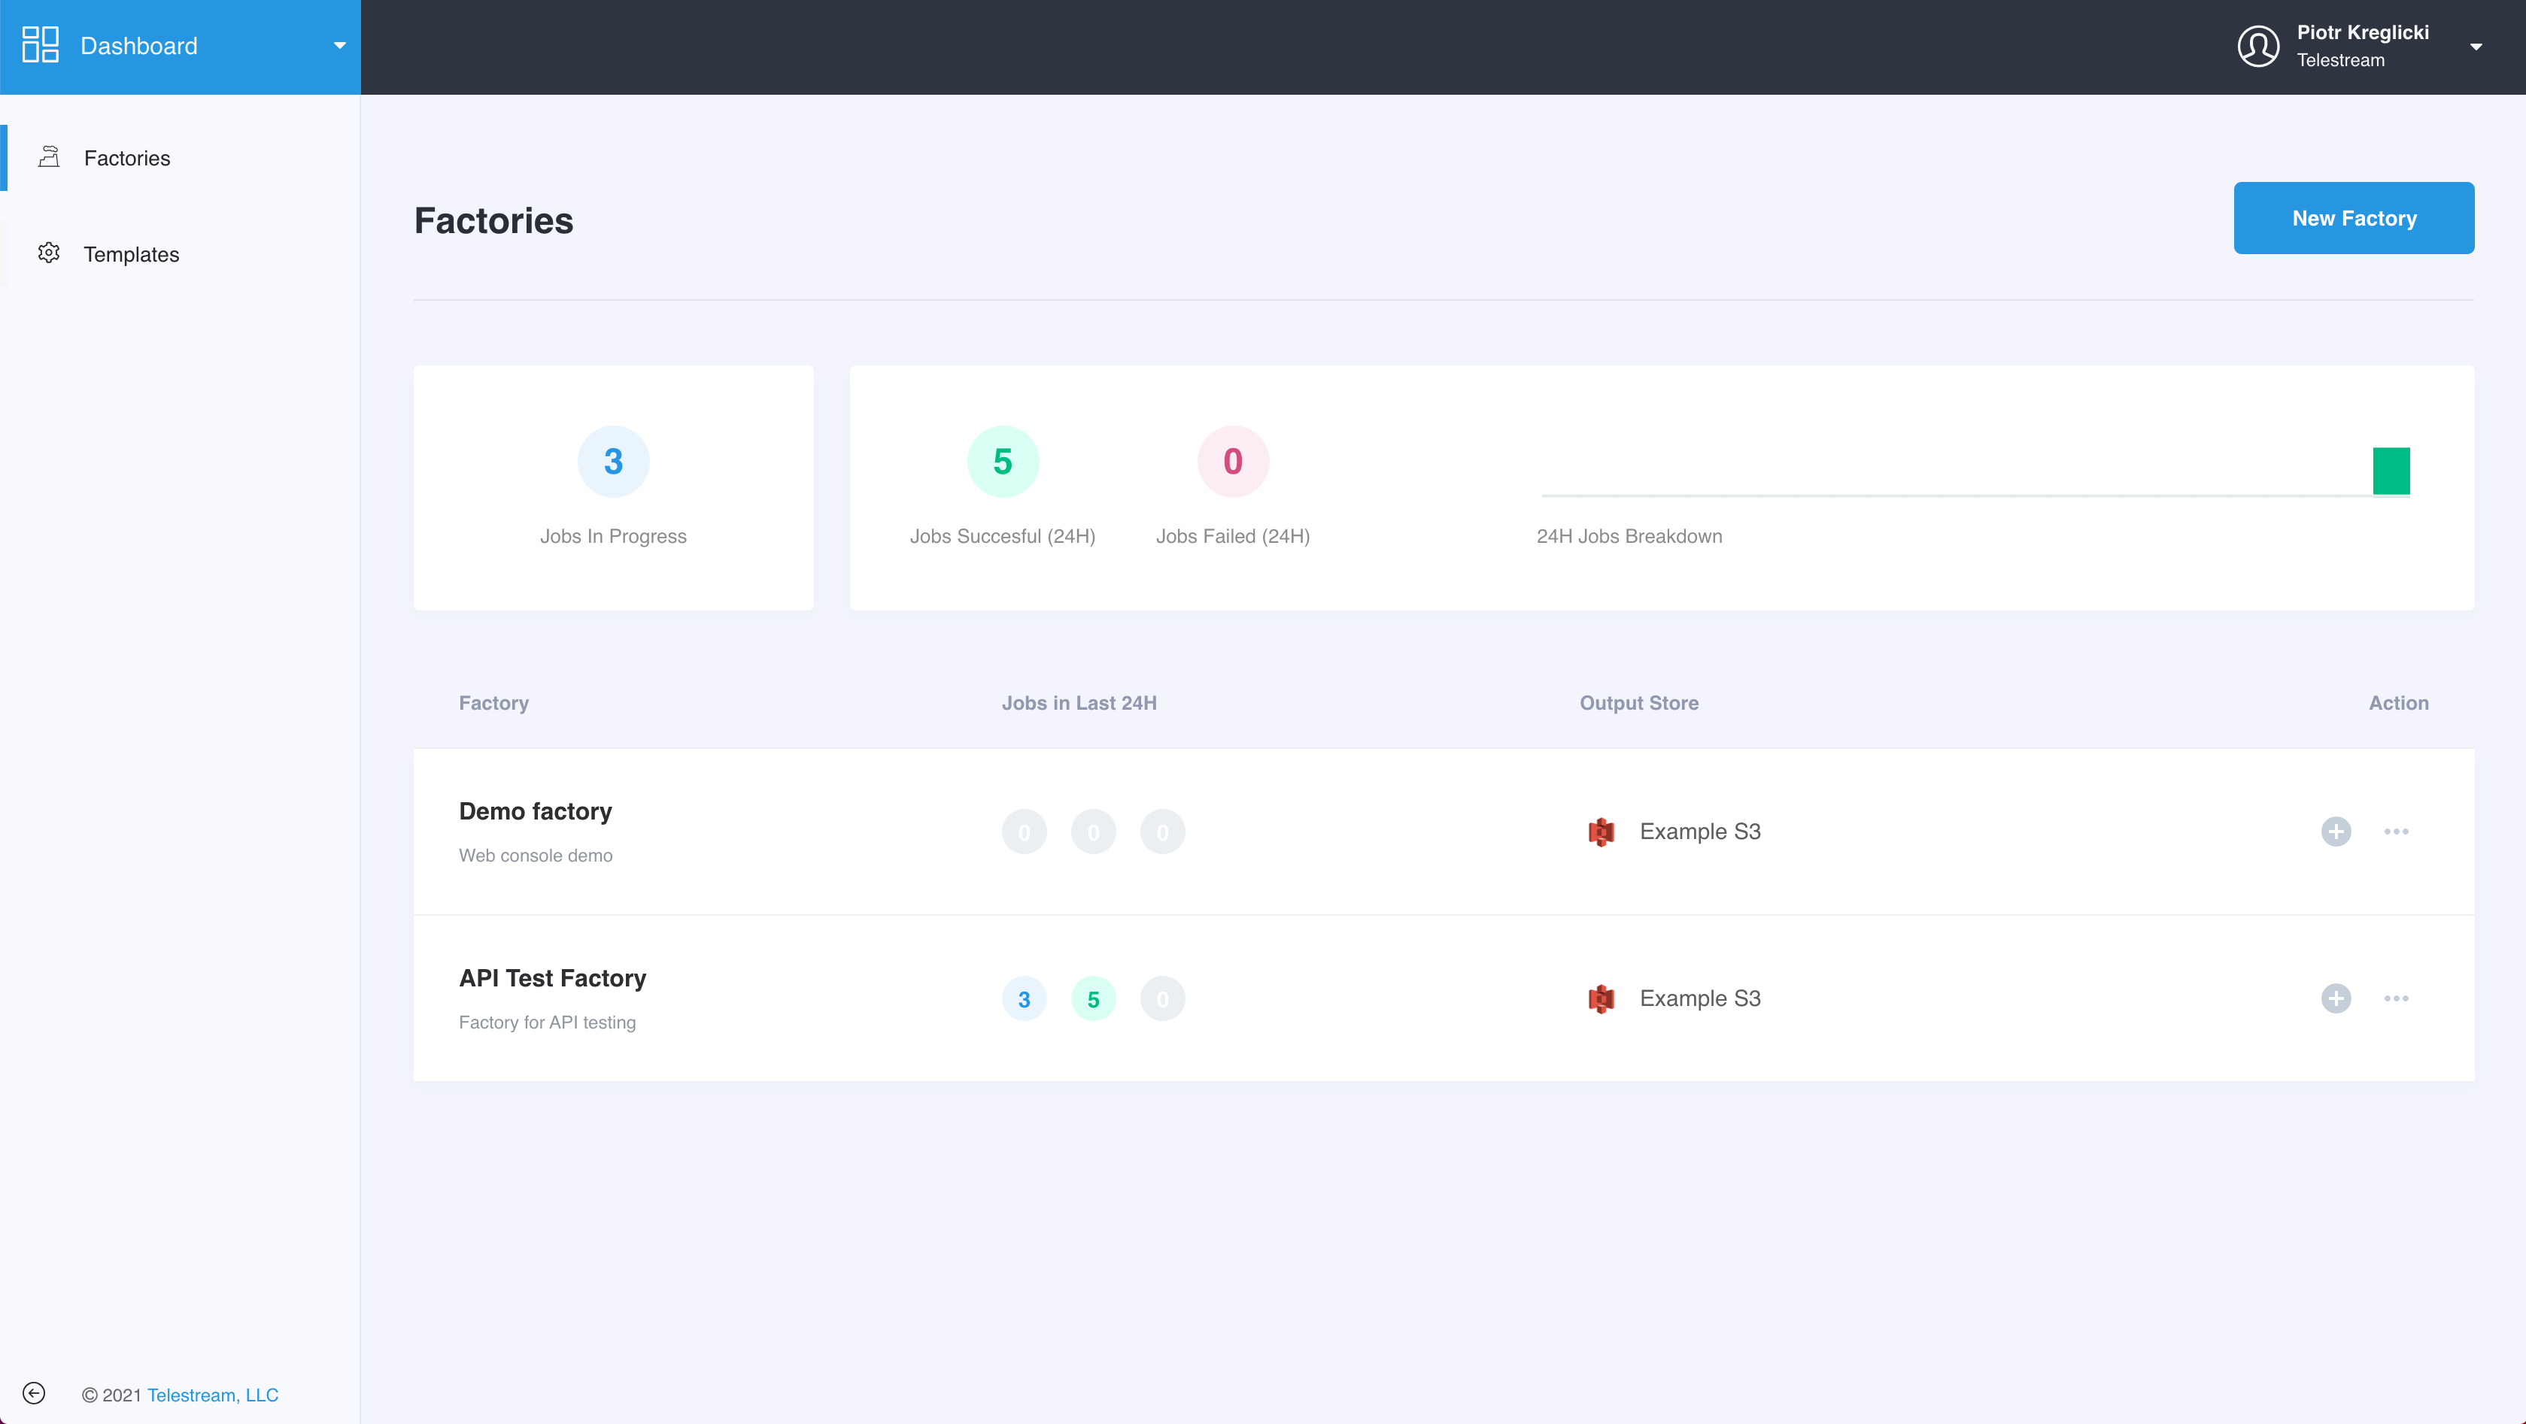Click the Jobs in Last 24H column header
This screenshot has width=2526, height=1424.
[1079, 703]
